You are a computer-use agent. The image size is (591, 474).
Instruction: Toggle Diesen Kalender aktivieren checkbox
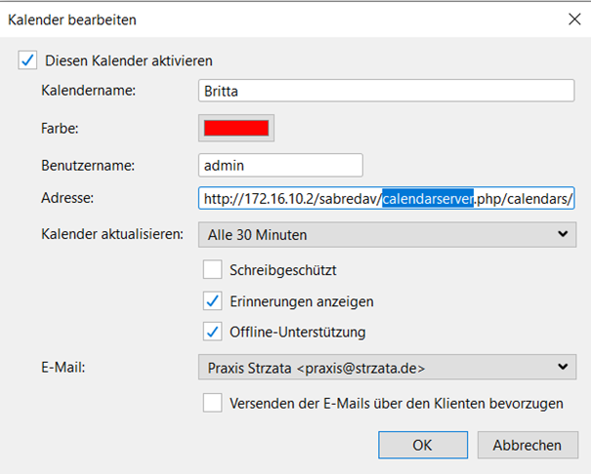coord(27,60)
